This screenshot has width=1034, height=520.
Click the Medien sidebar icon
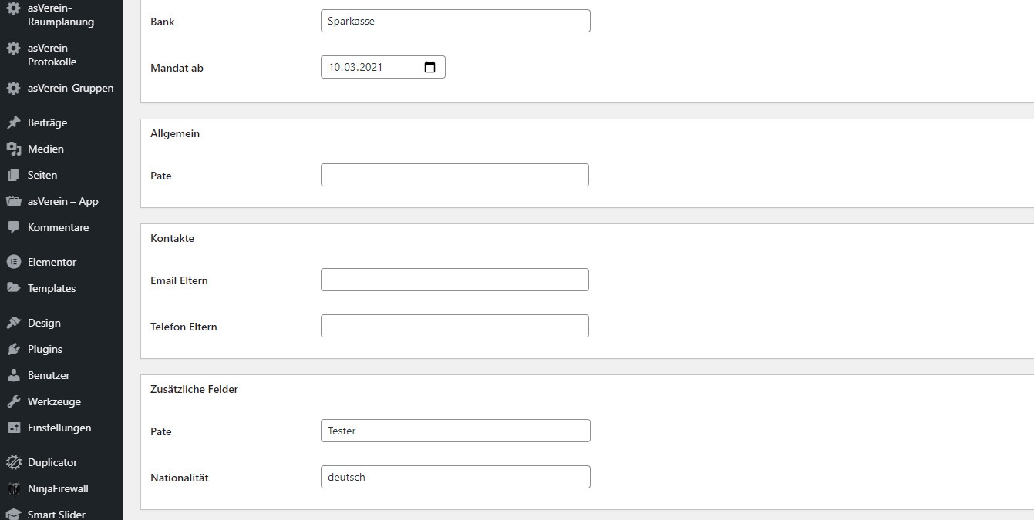click(x=13, y=149)
